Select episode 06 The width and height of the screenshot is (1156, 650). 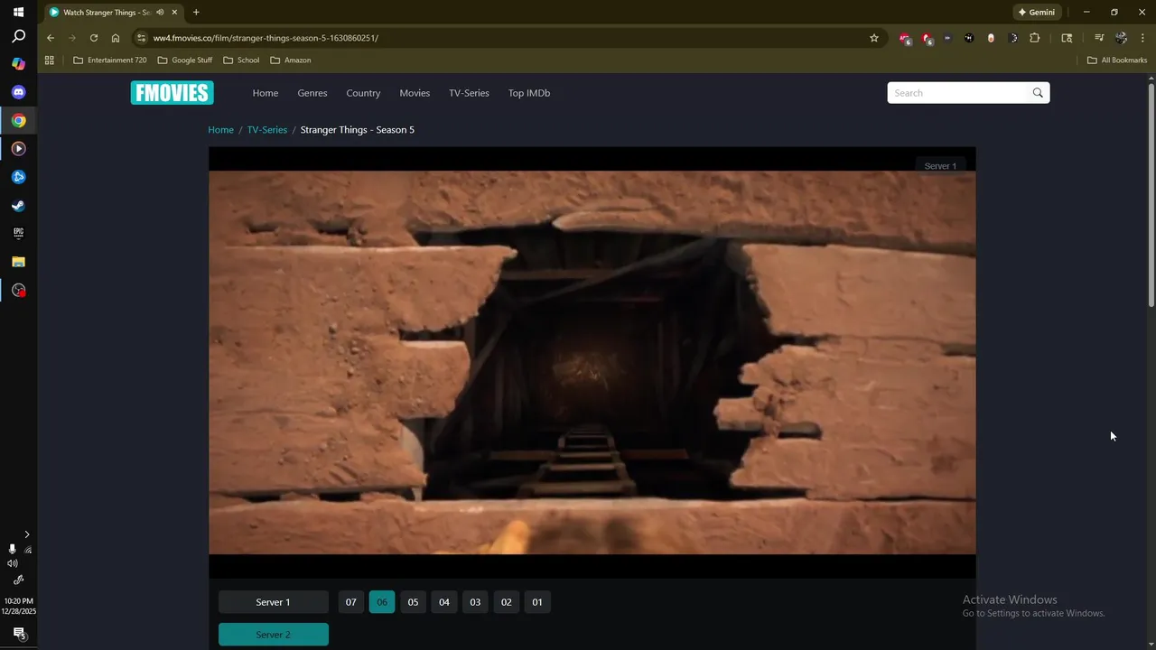point(382,602)
